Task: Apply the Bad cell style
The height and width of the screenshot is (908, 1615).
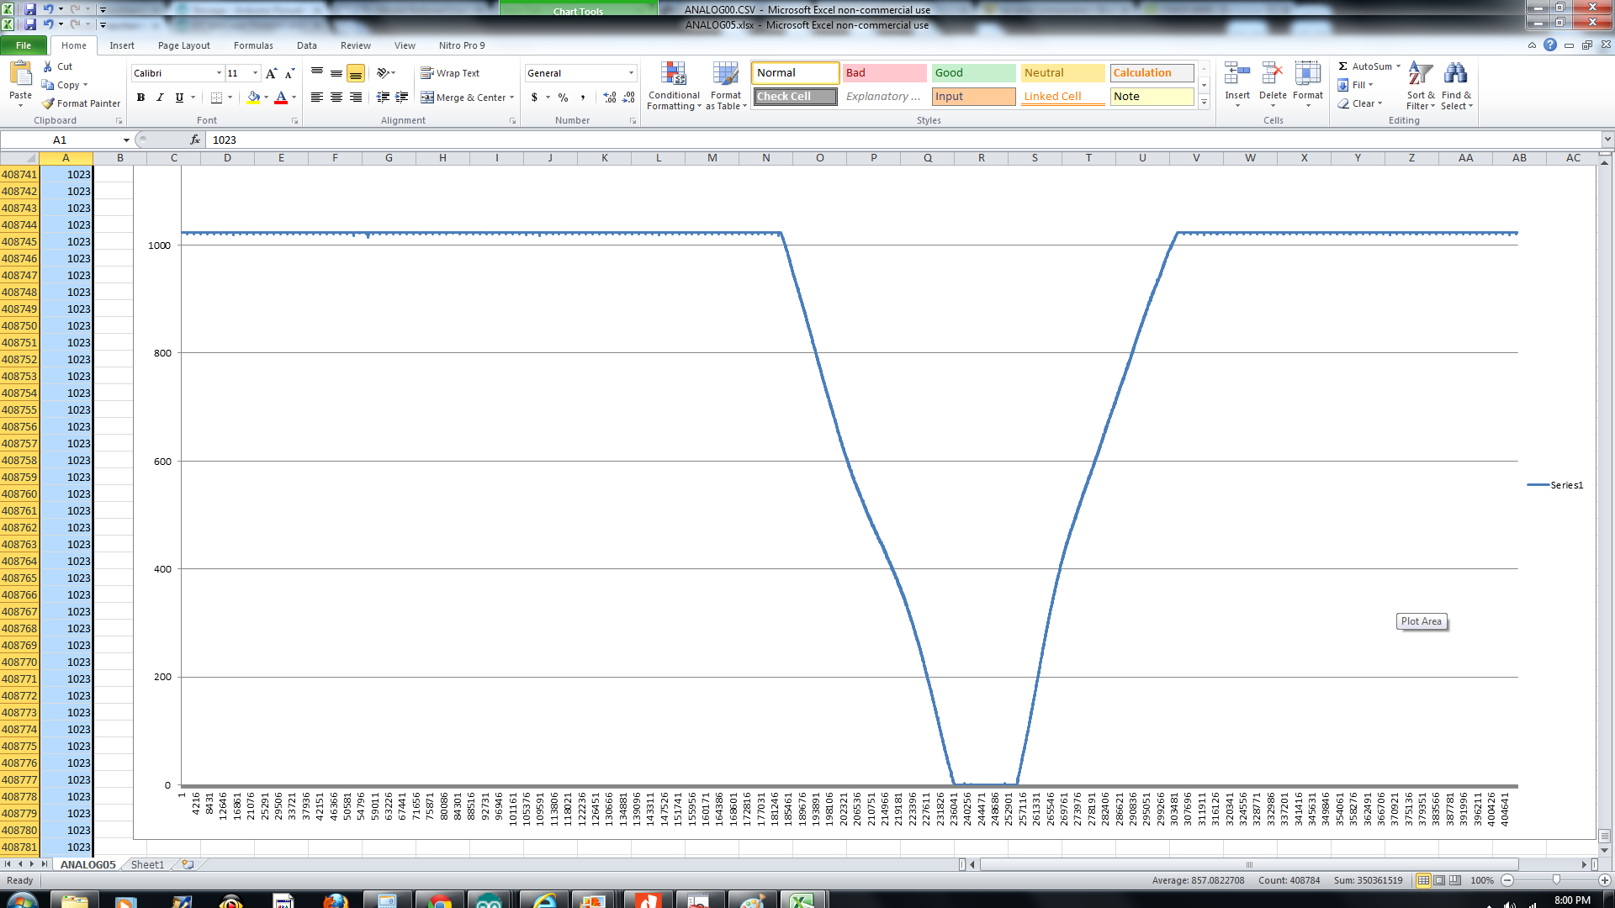Action: 884,73
